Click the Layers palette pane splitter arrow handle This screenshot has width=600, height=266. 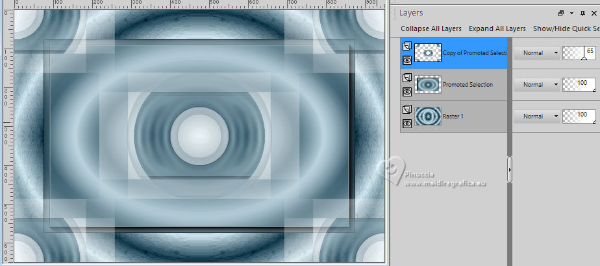click(x=510, y=170)
